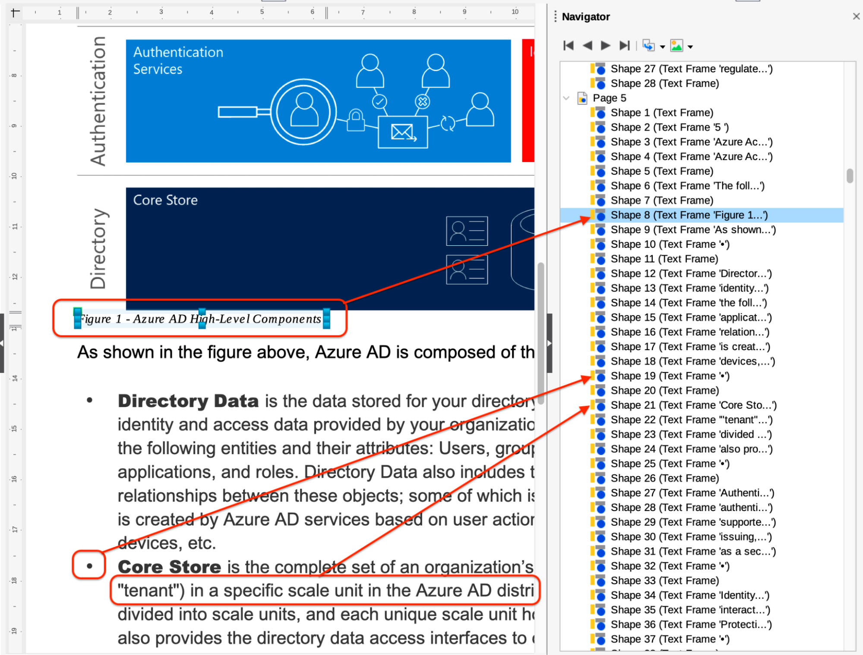
Task: Select Shape 36 'Protecti...' entry
Action: [691, 625]
